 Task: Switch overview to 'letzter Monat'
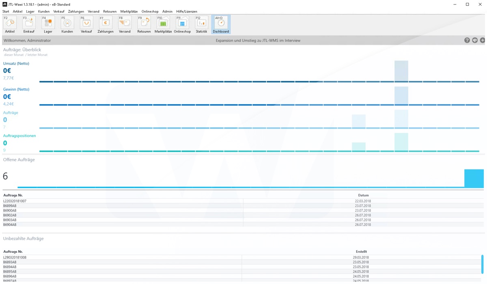click(x=37, y=55)
